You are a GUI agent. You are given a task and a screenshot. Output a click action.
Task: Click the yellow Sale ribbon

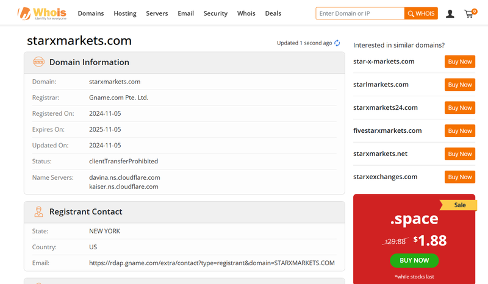pyautogui.click(x=459, y=205)
